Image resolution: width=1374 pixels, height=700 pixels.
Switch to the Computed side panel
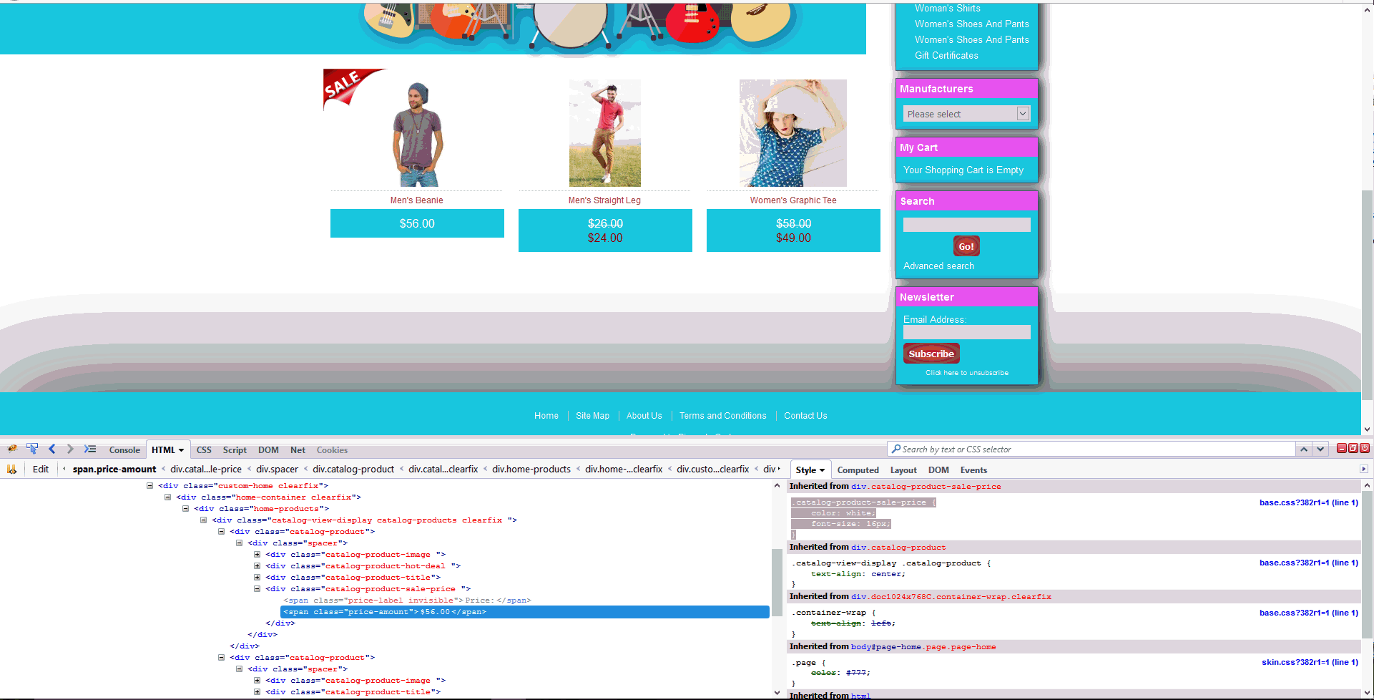click(858, 470)
